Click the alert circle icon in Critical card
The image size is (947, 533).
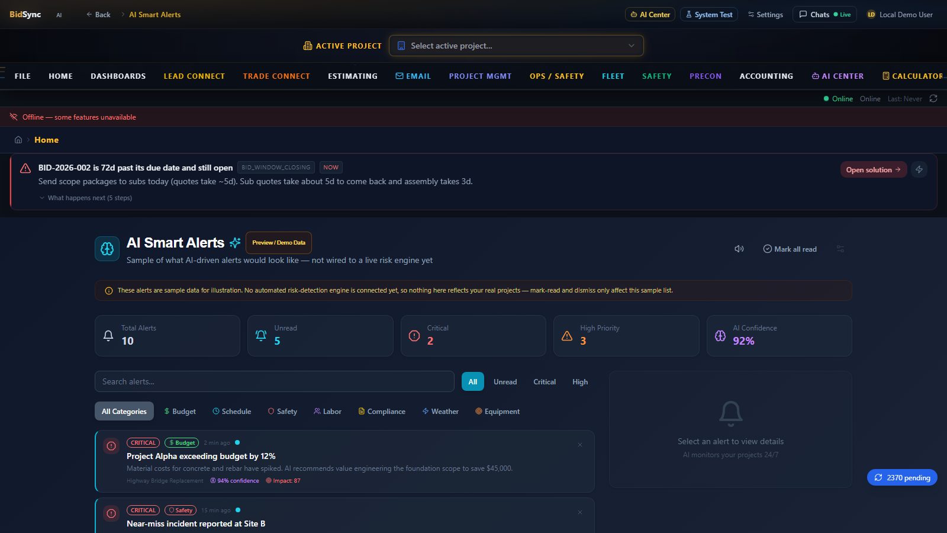click(414, 336)
